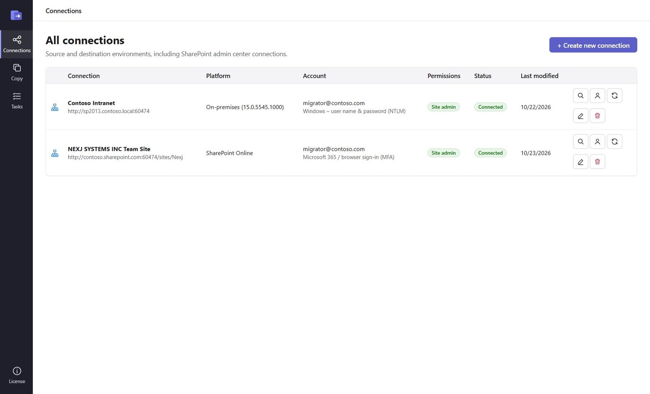Click the Account column header

[x=314, y=76]
